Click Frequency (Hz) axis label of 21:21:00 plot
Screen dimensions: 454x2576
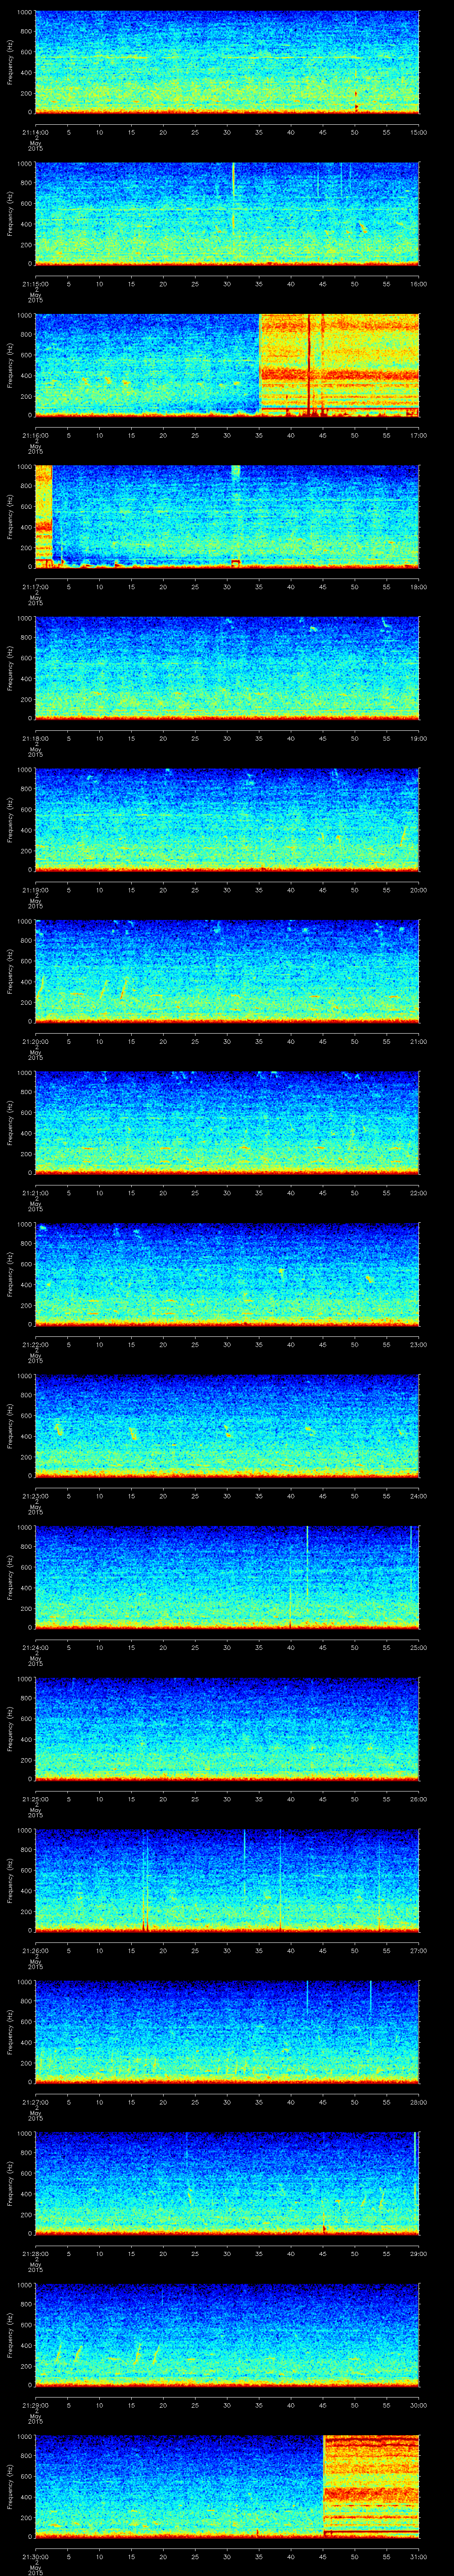click(10, 1123)
